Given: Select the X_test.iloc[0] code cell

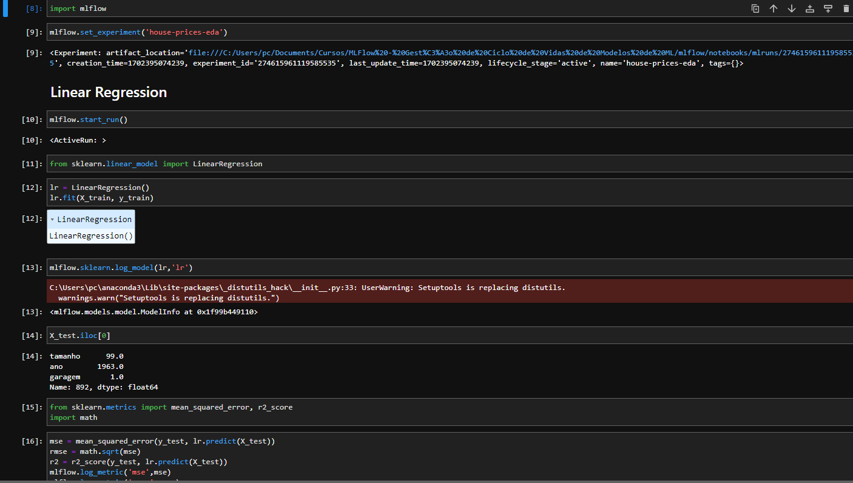Looking at the screenshot, I should 450,336.
